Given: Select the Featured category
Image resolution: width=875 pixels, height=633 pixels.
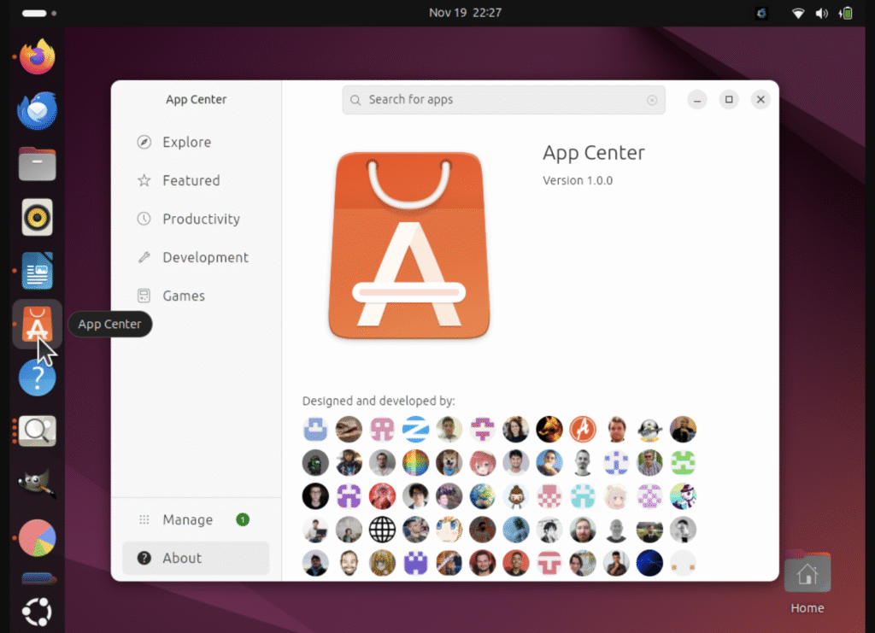Looking at the screenshot, I should coord(191,181).
